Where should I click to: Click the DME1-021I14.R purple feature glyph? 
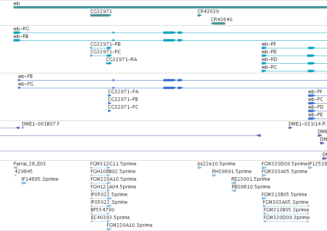290,128
